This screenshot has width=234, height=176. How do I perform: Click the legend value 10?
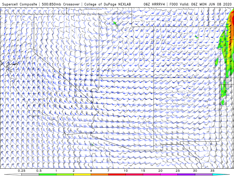(x=126, y=171)
